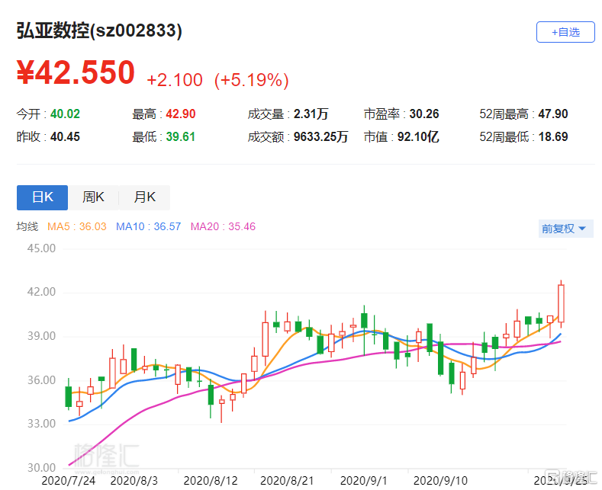Switch to the 日K daily chart tab

tap(42, 197)
